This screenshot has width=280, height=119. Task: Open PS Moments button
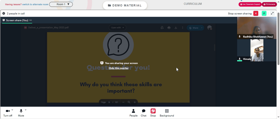pos(269,4)
